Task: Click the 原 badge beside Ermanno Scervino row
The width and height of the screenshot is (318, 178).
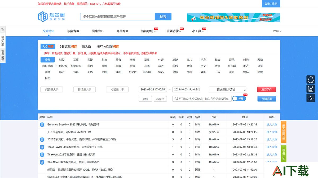Action: coord(42,124)
